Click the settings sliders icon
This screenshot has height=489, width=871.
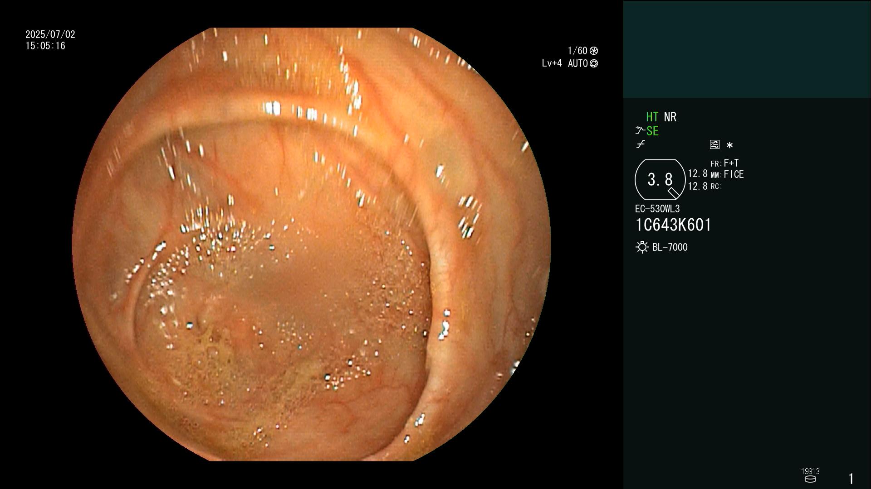714,145
